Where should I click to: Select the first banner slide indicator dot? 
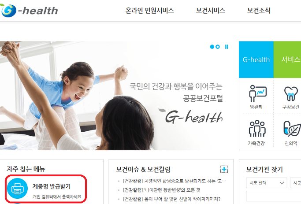[212, 47]
